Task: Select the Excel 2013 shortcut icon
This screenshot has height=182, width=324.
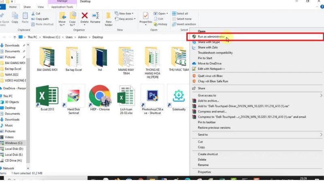Action: (47, 95)
